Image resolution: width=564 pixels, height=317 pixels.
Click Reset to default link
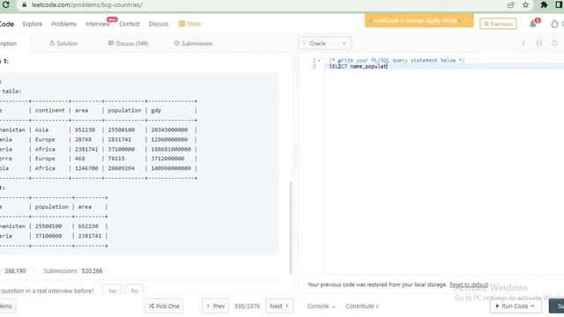tap(469, 284)
